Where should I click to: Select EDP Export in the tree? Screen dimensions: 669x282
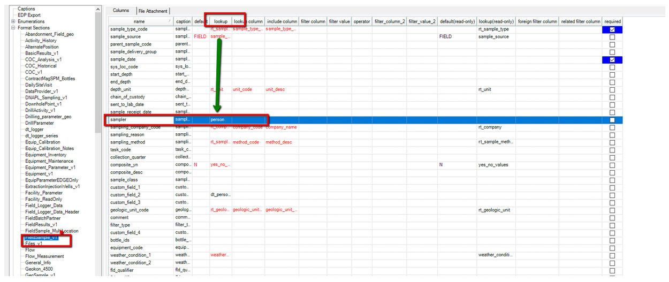[29, 15]
